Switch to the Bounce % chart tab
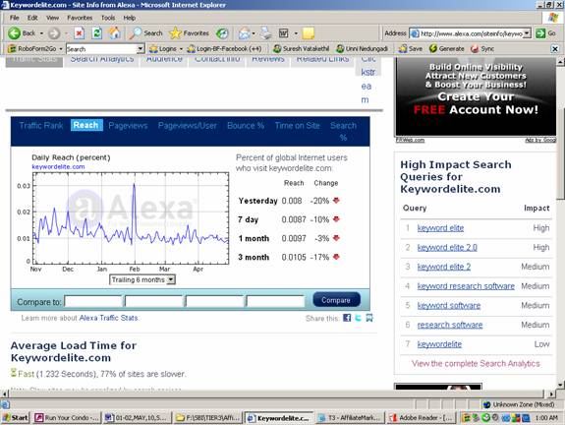 click(246, 126)
